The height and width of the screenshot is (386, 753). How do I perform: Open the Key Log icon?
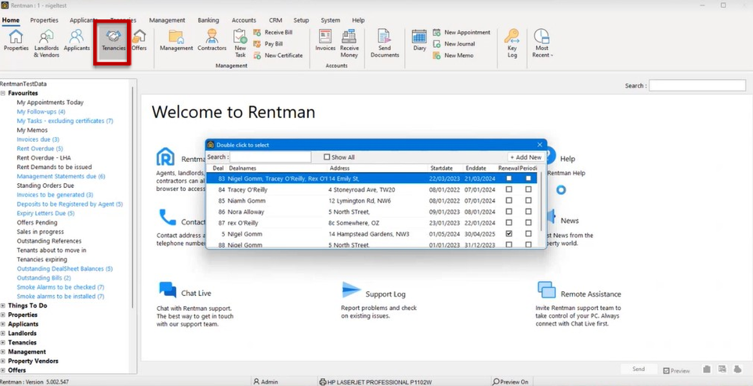pos(512,36)
